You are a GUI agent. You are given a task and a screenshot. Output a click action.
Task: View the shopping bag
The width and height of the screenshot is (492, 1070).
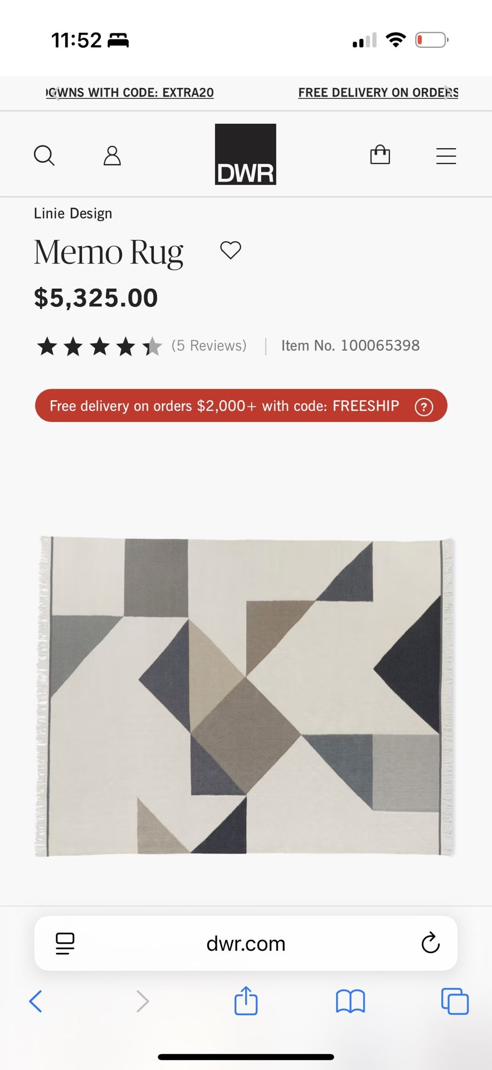tap(379, 155)
